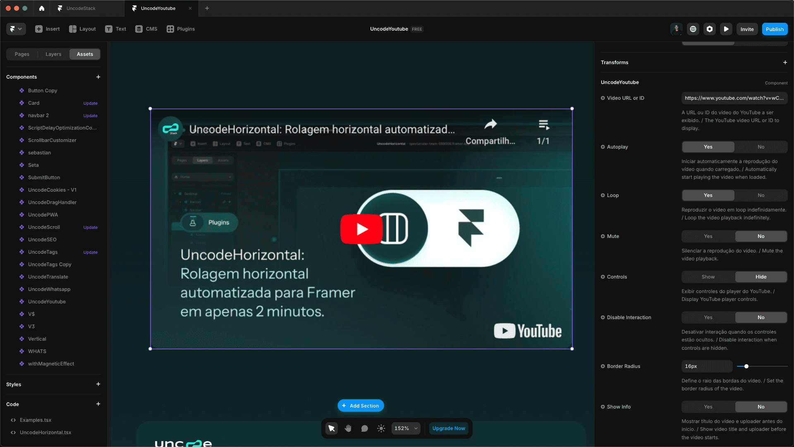Update the UncodeTags component
The width and height of the screenshot is (794, 447).
point(91,252)
